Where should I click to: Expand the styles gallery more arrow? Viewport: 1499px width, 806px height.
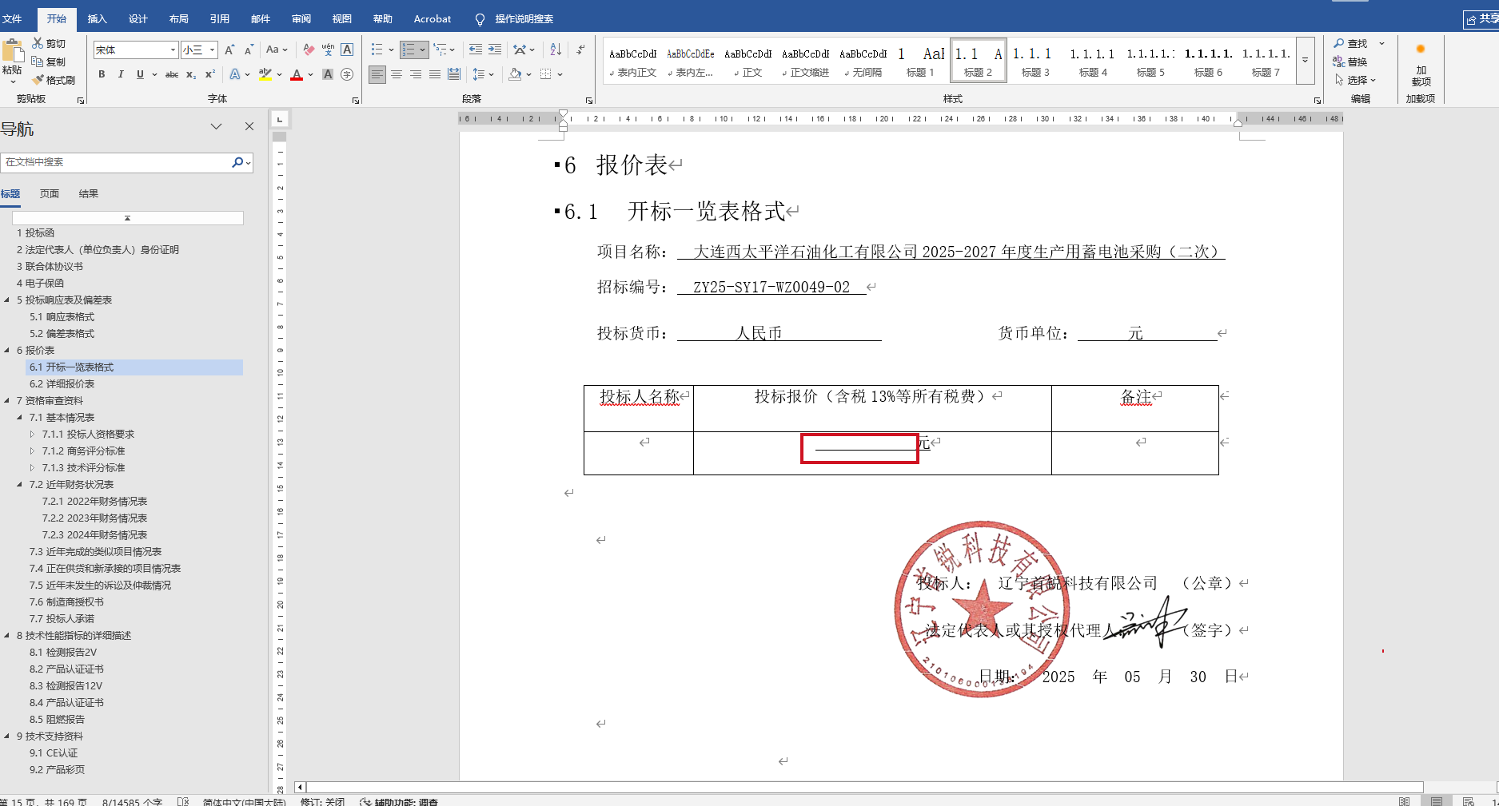[x=1305, y=61]
